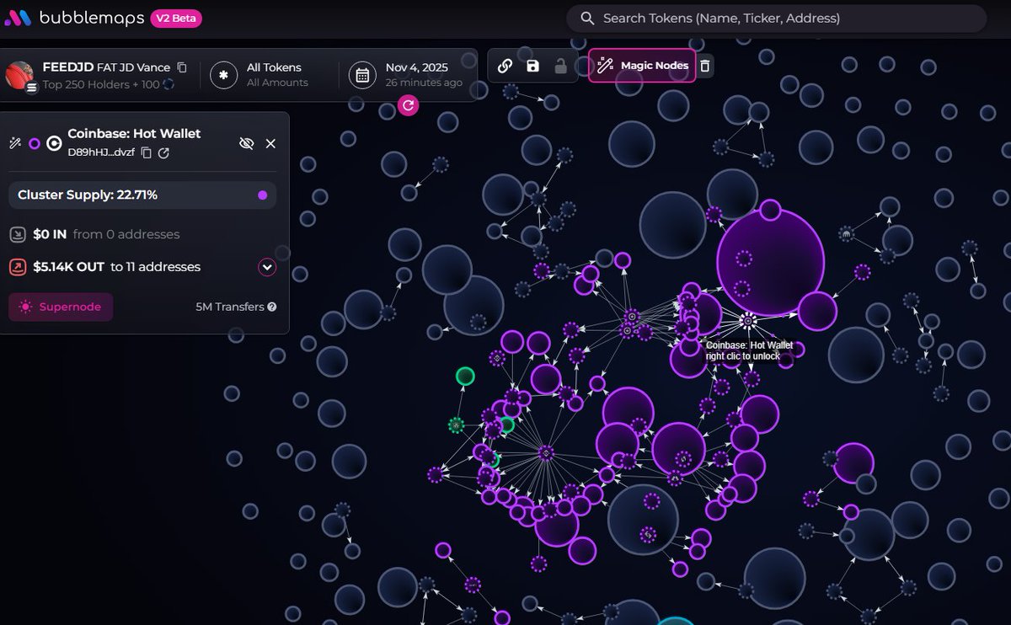Click the V2 Beta badge
The image size is (1011, 625).
[x=176, y=18]
